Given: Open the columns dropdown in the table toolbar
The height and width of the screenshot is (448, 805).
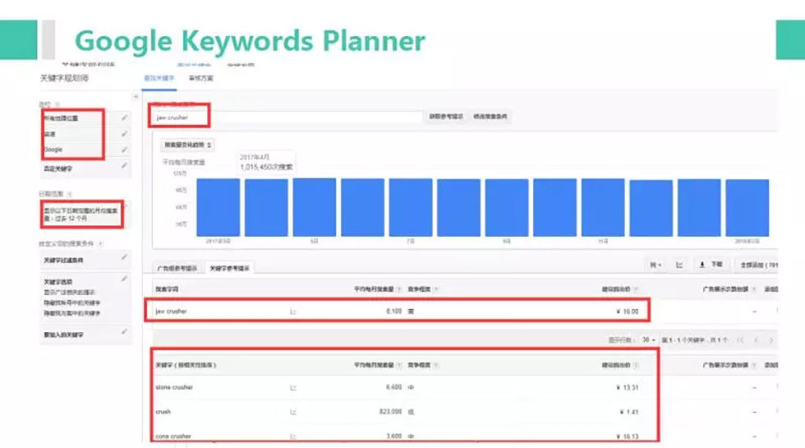Looking at the screenshot, I should (655, 265).
